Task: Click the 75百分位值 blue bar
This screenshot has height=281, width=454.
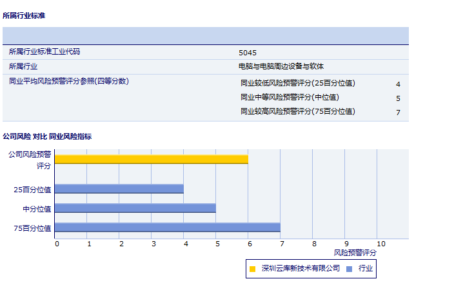Action: pyautogui.click(x=167, y=227)
